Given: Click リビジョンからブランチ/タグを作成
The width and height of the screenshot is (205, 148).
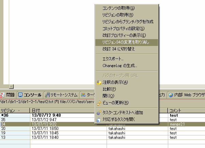Looking at the screenshot, I should 127,22.
